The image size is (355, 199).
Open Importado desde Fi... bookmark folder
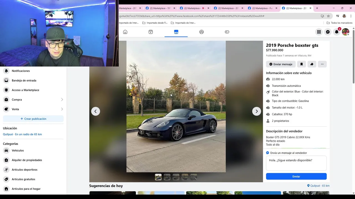154,23
